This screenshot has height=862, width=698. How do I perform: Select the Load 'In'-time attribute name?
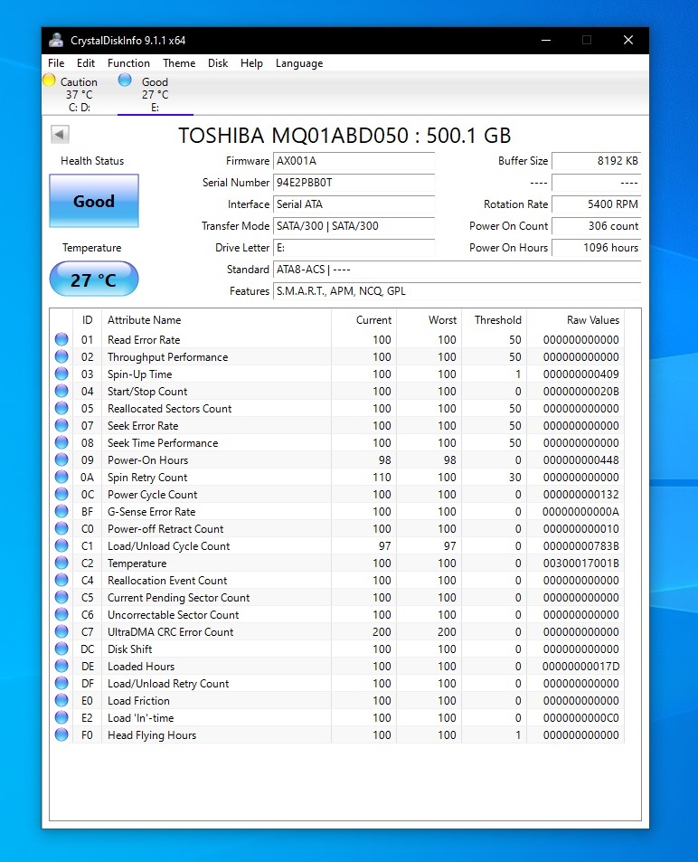[141, 718]
